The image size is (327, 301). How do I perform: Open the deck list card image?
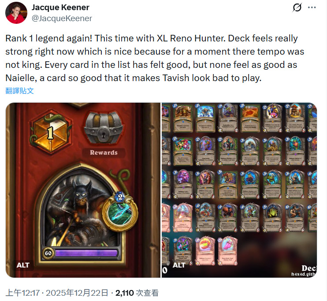click(239, 190)
